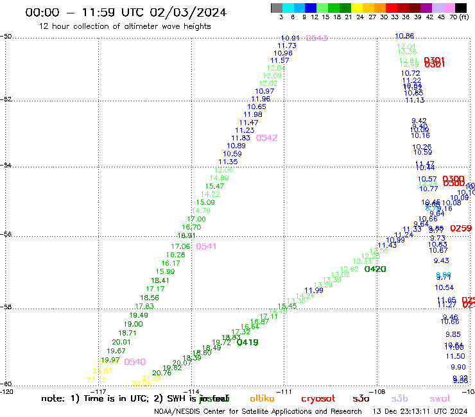Click the wave height value 11.99
This screenshot has height=417, width=475.
tap(314, 291)
